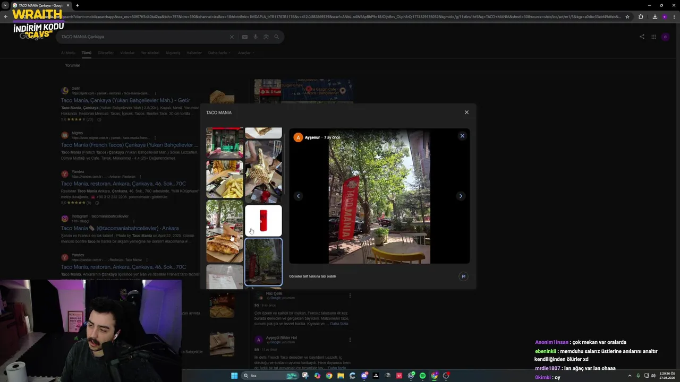Open the Haberler tab
Viewport: 680px width, 382px height.
coord(194,53)
